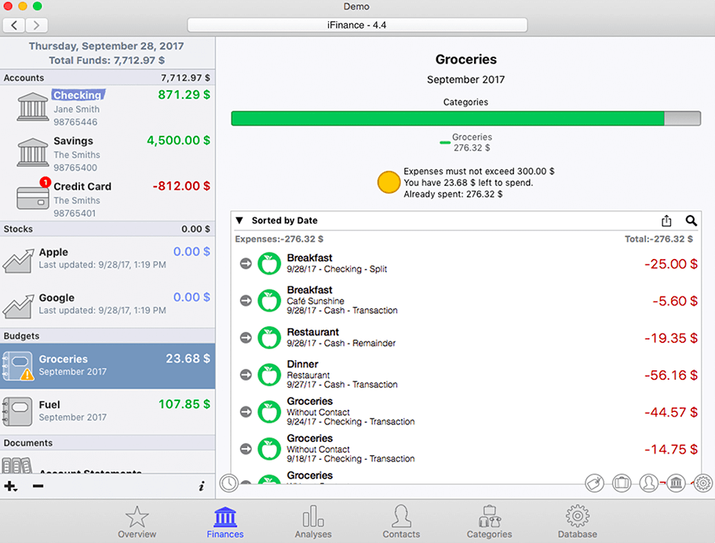Viewport: 715px width, 543px height.
Task: Click the Documents section header
Action: click(x=108, y=443)
